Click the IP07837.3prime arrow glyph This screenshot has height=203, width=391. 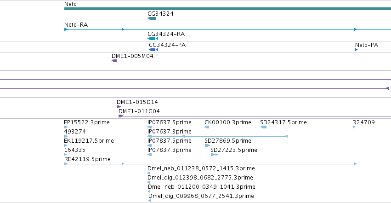(x=150, y=155)
